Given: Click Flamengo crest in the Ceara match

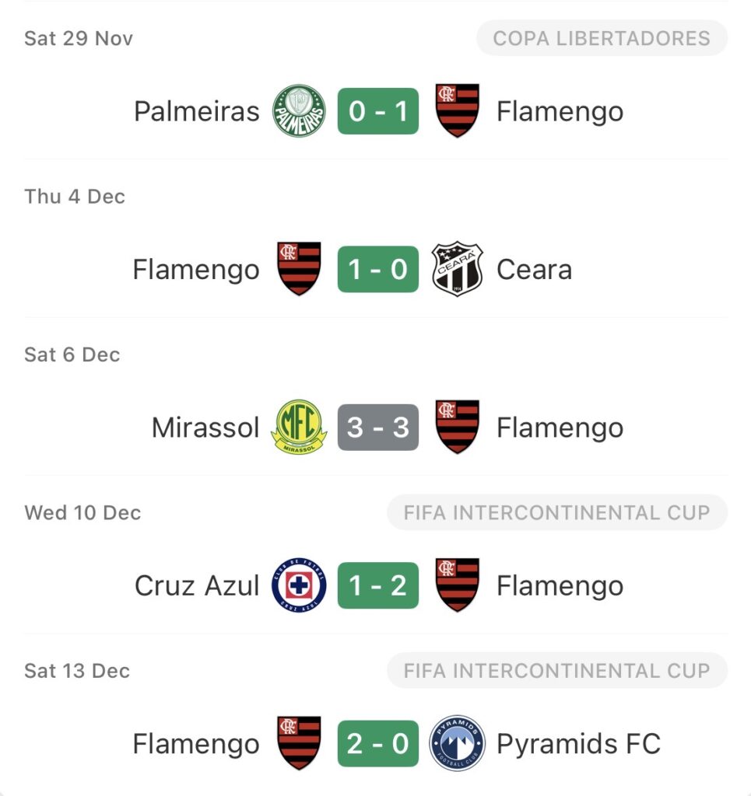Looking at the screenshot, I should [299, 270].
